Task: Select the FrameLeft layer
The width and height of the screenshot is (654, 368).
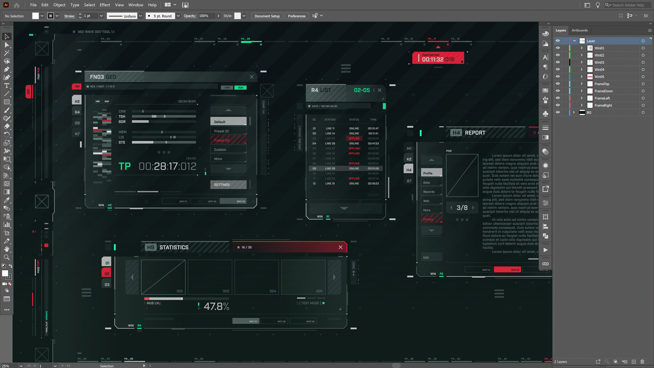Action: (x=604, y=98)
